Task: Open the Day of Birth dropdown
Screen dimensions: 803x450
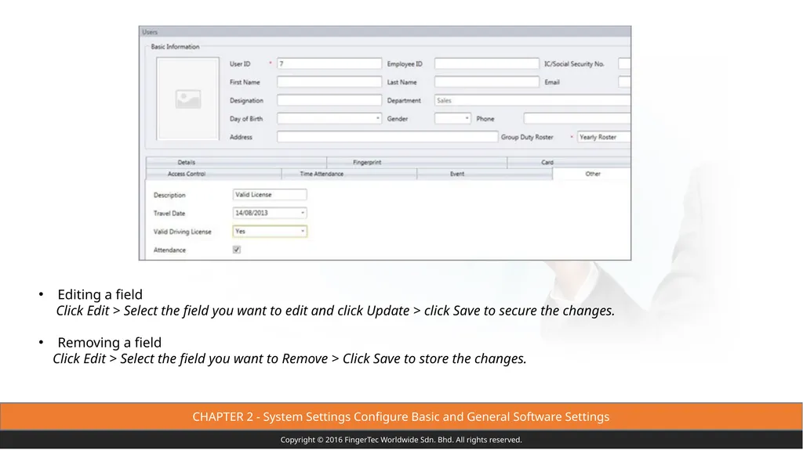Action: pos(329,119)
